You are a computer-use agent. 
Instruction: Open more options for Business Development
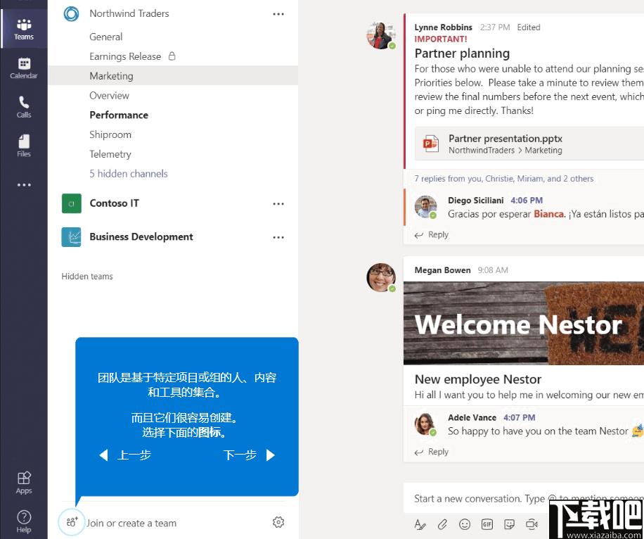(x=278, y=237)
